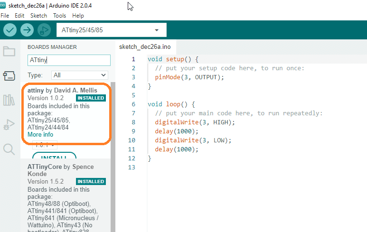This screenshot has width=367, height=232.
Task: Select the sketch_dec26a.ino editor tab
Action: (145, 47)
